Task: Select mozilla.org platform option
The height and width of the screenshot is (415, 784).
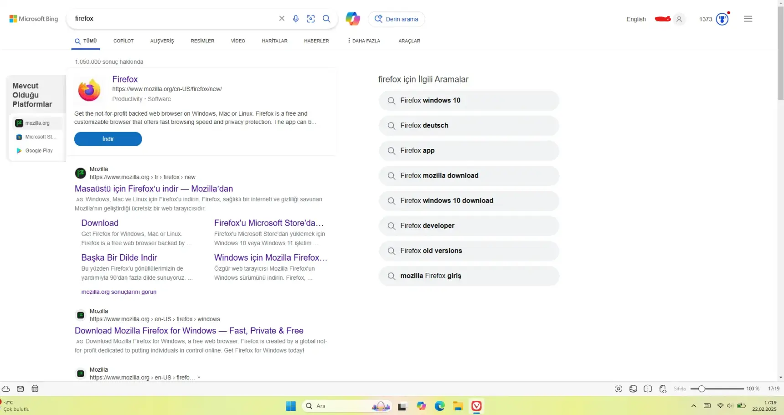Action: point(36,123)
